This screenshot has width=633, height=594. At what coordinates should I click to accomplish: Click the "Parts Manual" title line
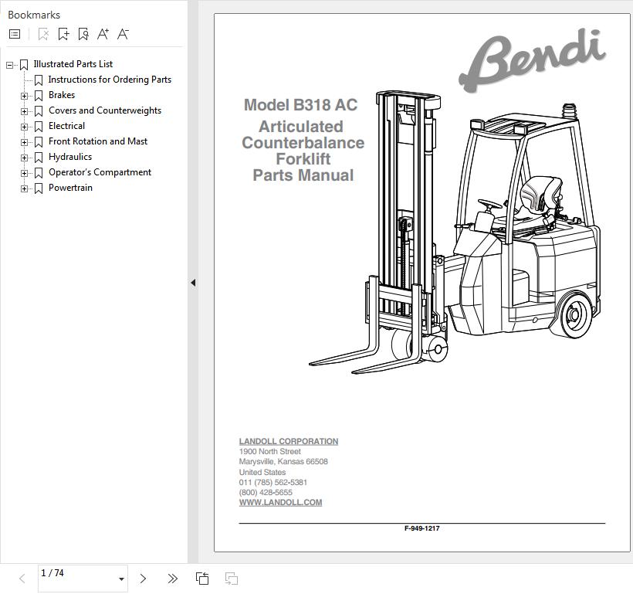[303, 175]
